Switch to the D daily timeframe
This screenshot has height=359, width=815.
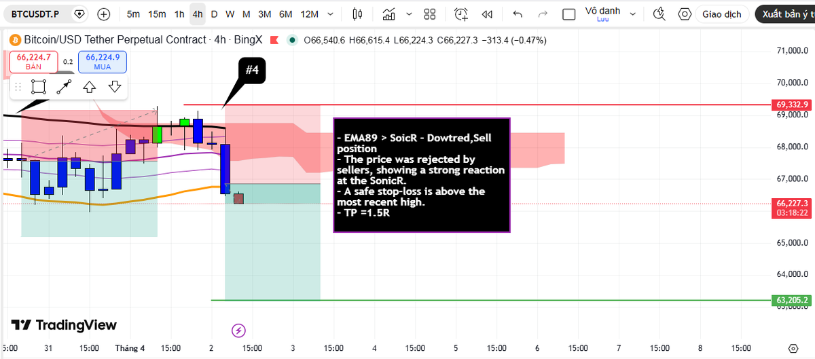(214, 14)
